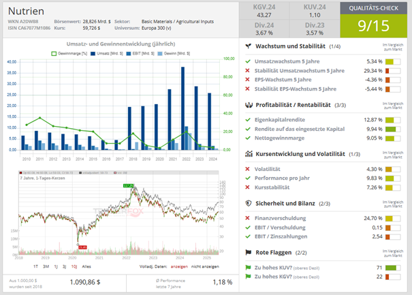Screen dimensions: 412x295
Task: Click the market comparison bar for Zu hohes KUV?
Action: pyautogui.click(x=393, y=268)
